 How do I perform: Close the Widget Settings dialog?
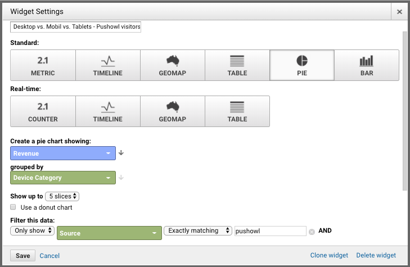(399, 11)
